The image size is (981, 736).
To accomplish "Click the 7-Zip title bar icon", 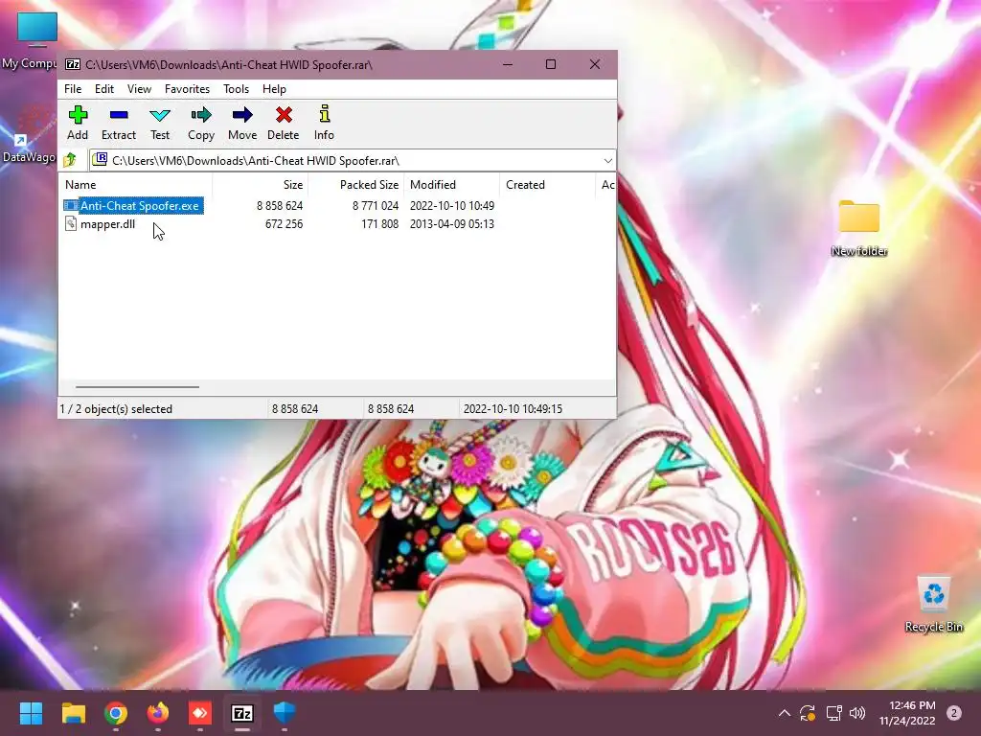I will (73, 64).
